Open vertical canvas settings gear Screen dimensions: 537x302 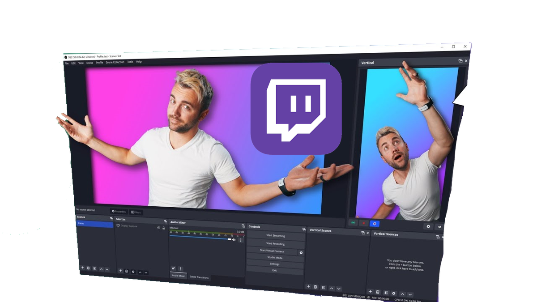click(428, 226)
